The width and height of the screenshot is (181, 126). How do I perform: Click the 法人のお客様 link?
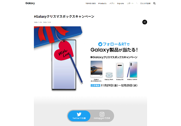145,3
